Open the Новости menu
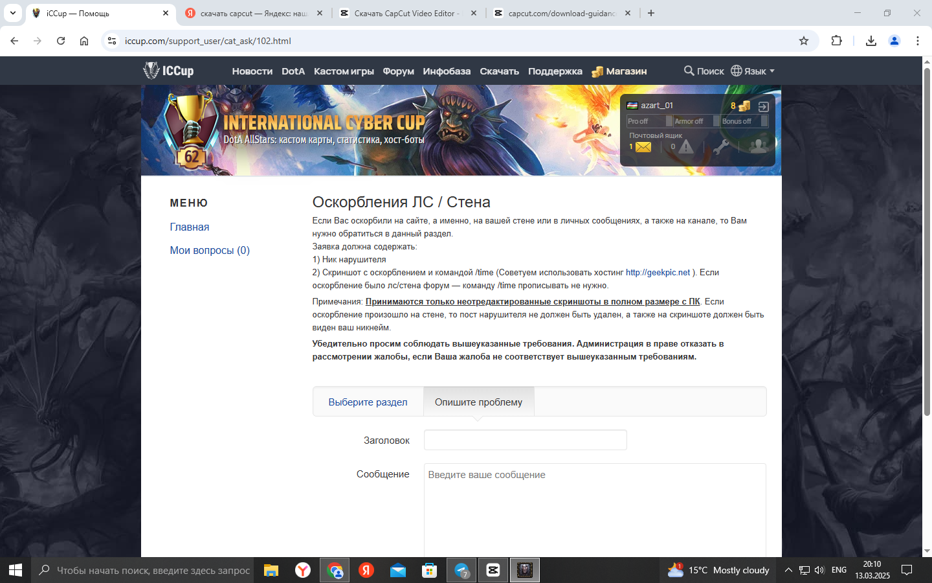This screenshot has width=932, height=583. click(x=252, y=71)
